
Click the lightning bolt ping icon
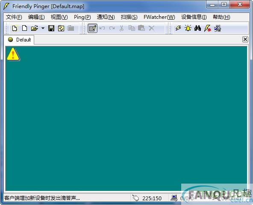click(x=178, y=28)
